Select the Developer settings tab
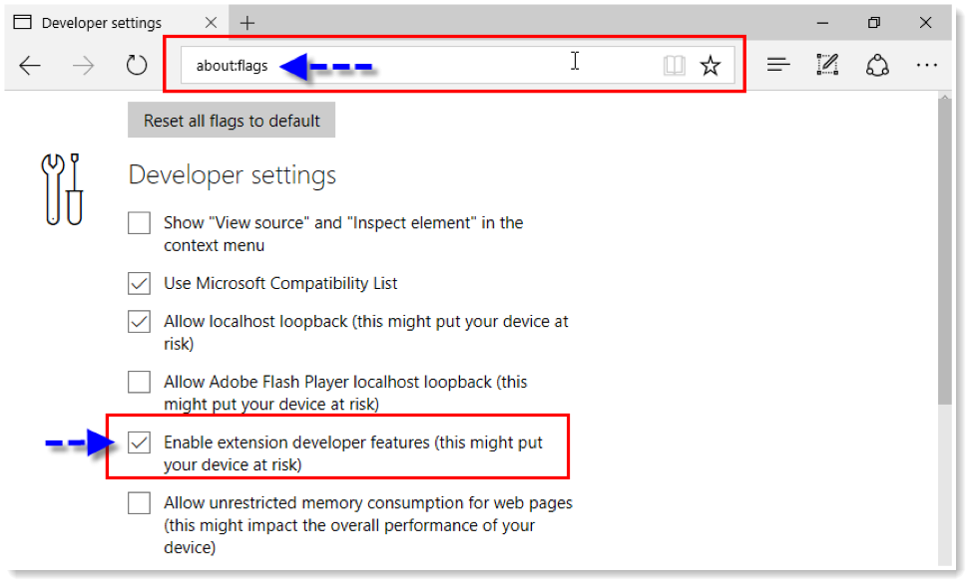Viewport: 973px width, 587px height. coord(100,22)
